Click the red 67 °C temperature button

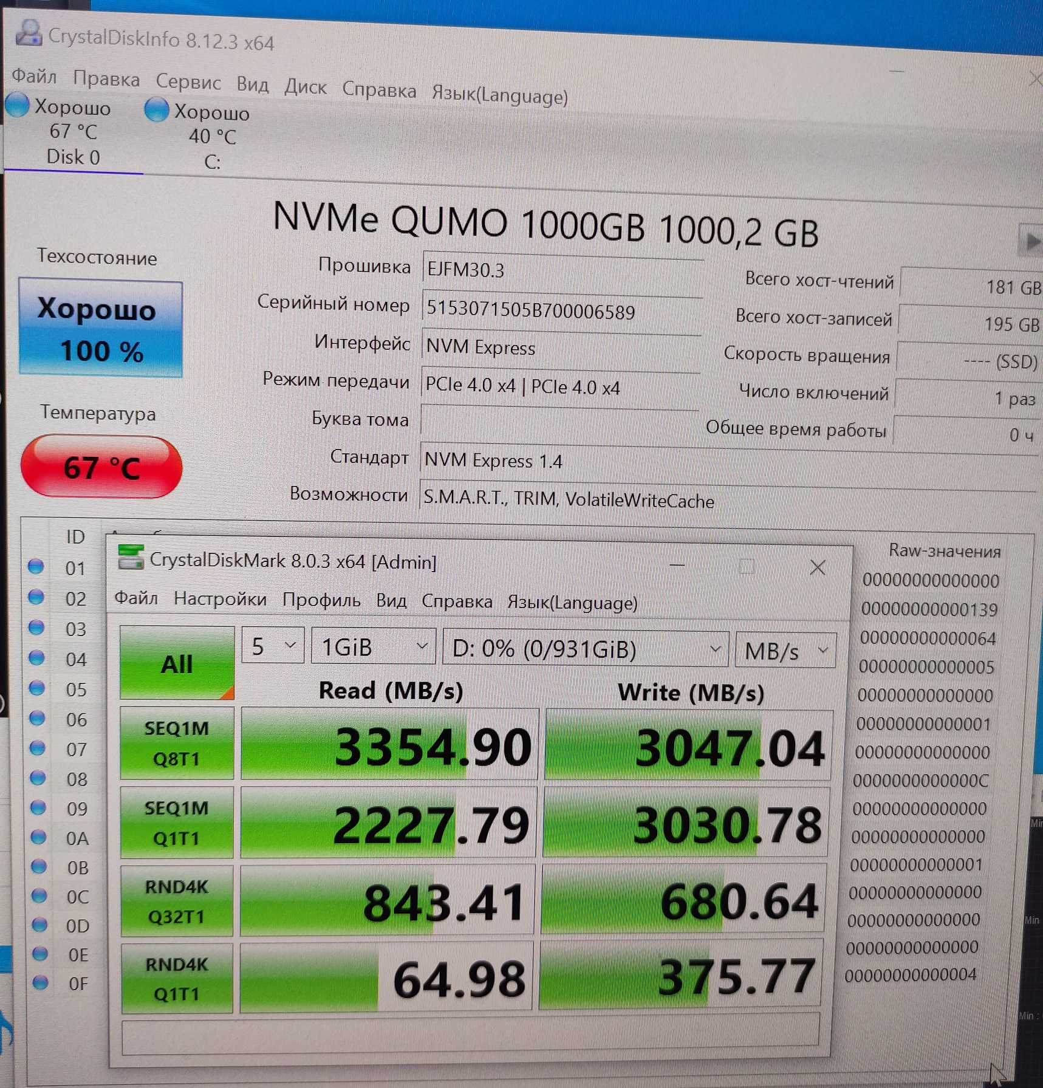coord(101,466)
